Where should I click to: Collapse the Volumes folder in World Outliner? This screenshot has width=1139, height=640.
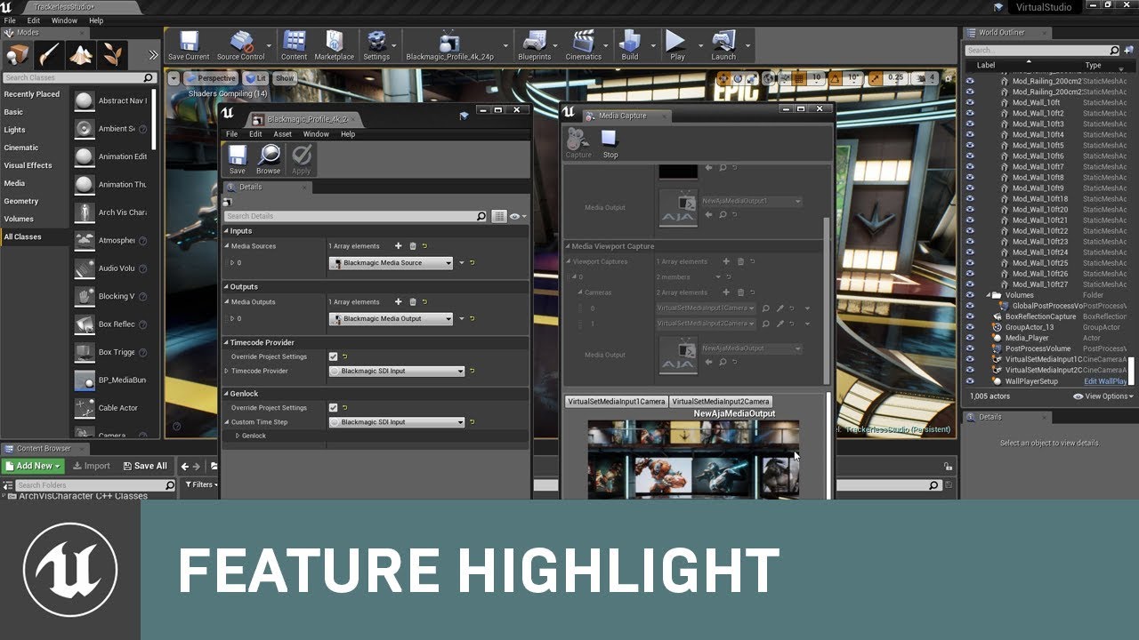click(x=988, y=295)
